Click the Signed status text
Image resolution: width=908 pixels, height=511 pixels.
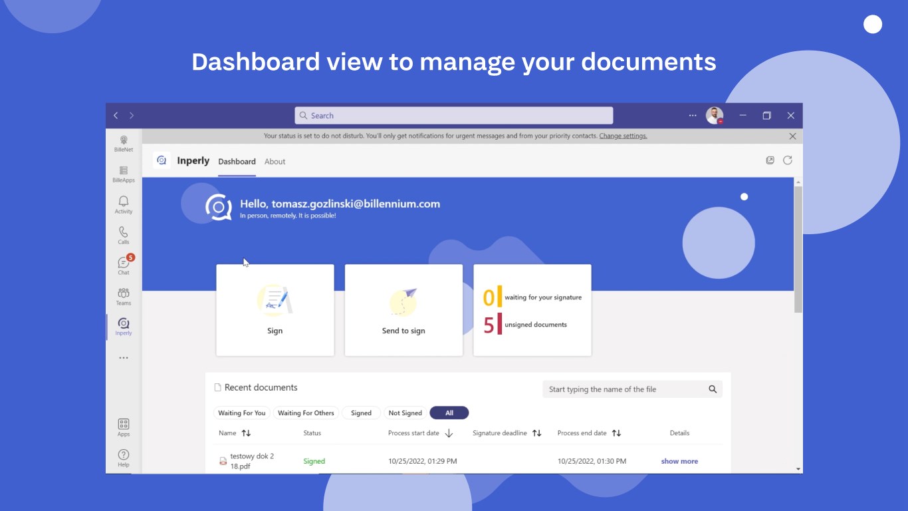(x=314, y=461)
